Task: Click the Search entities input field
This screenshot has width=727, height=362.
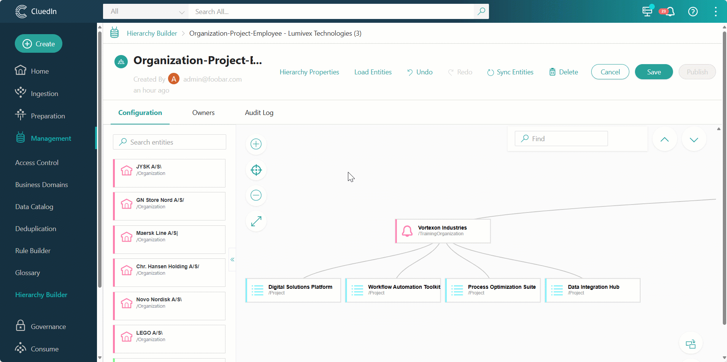Action: (x=170, y=142)
